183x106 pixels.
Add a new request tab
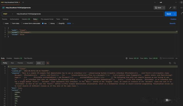23,2
